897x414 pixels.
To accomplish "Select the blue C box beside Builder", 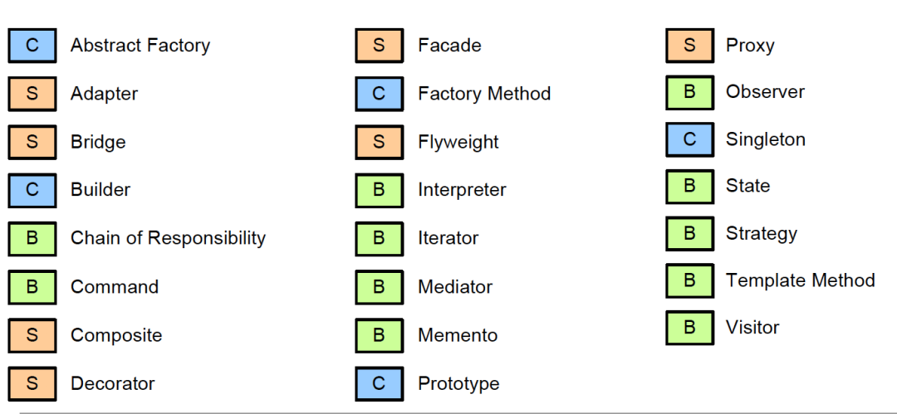I will [32, 190].
